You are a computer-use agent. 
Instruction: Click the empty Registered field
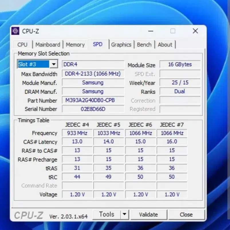coord(180,109)
